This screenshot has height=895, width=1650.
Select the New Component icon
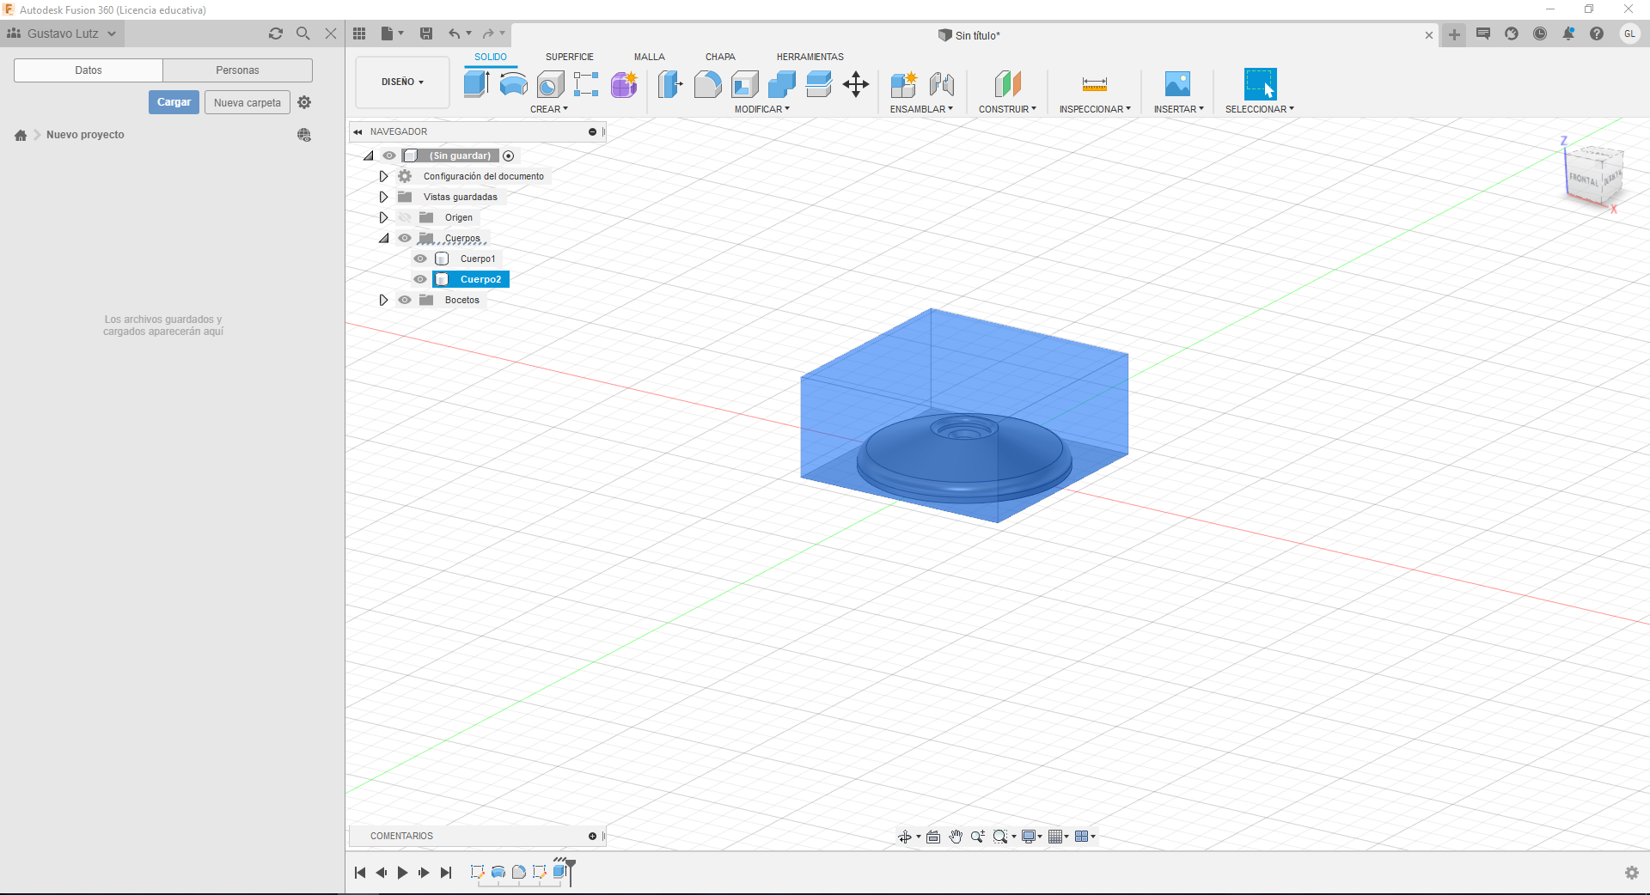[x=904, y=84]
